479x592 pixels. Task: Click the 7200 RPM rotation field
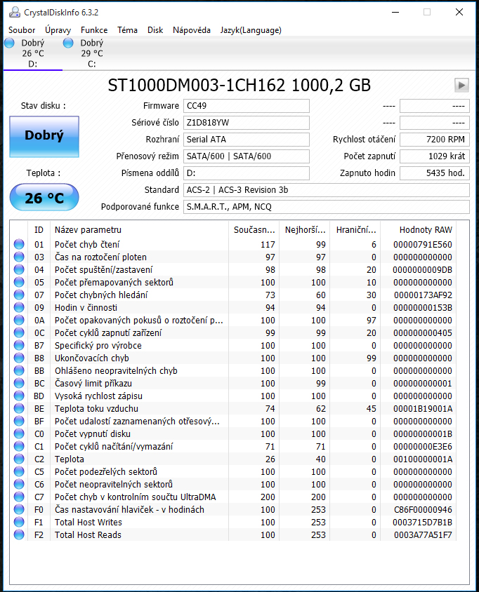(x=435, y=140)
